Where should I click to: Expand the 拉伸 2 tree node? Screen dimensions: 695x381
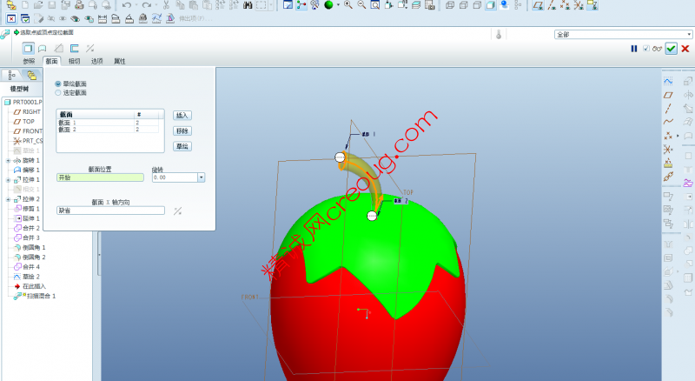pyautogui.click(x=8, y=199)
